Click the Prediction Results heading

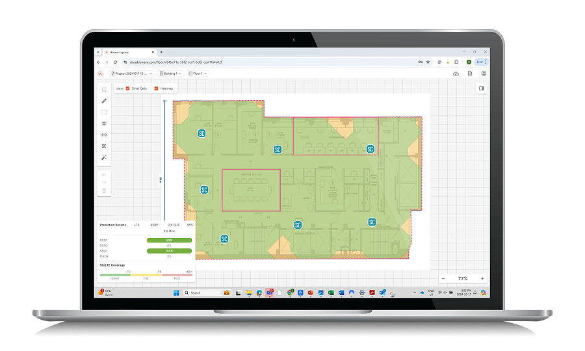(x=113, y=225)
